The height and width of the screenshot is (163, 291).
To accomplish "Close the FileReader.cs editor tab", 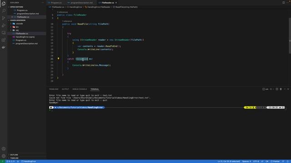I will coord(116,3).
